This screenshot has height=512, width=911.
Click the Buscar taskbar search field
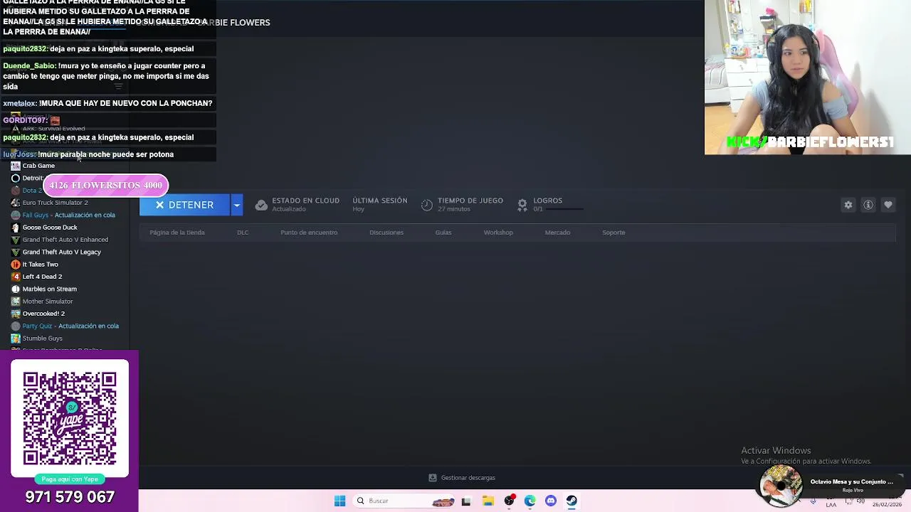(x=404, y=501)
